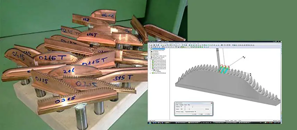297x130 pixels.
Task: Click the X axis endpoint handle
Action: 250,74
